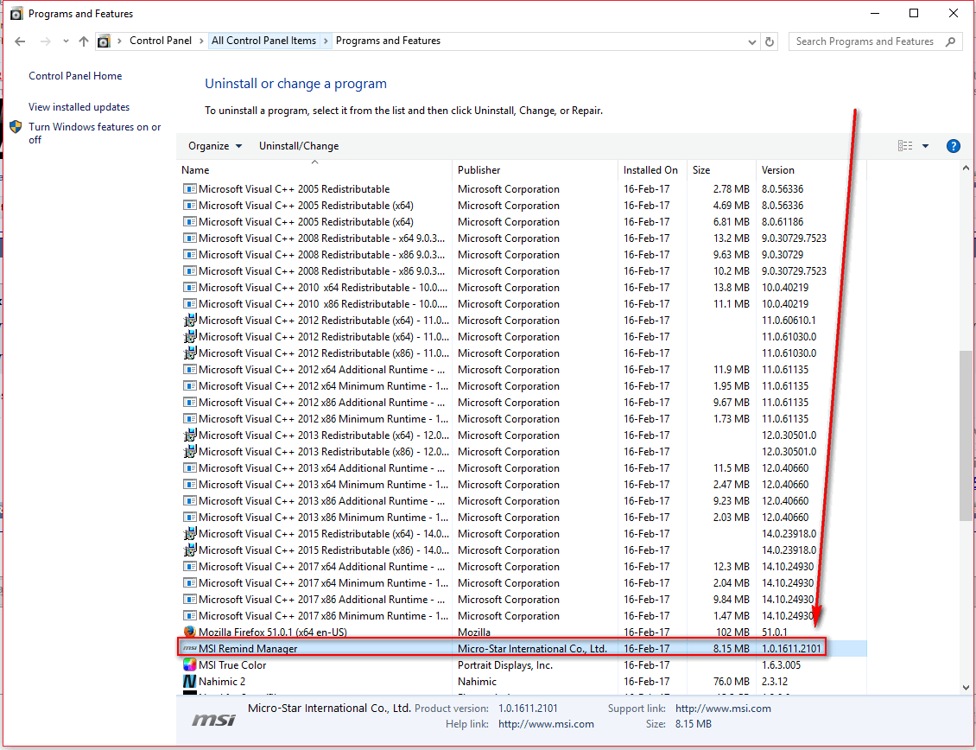Image resolution: width=976 pixels, height=750 pixels.
Task: Open Control Panel Home link
Action: tap(75, 76)
